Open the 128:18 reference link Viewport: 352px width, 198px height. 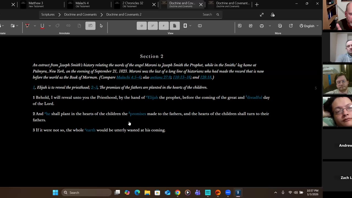(206, 77)
